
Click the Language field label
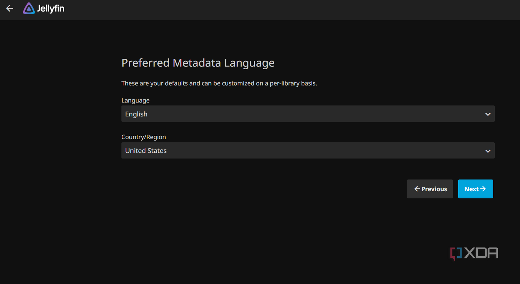(x=136, y=100)
